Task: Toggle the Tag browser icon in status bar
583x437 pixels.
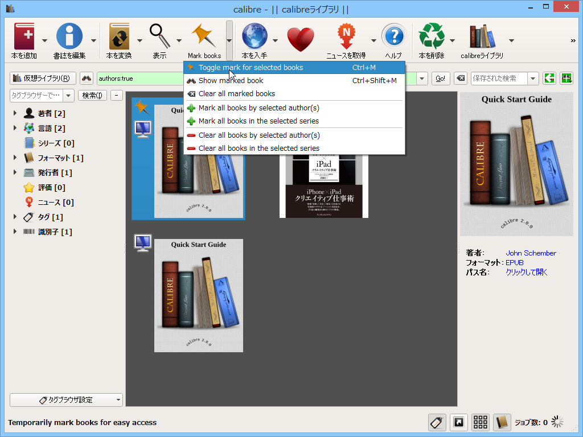Action: (437, 423)
